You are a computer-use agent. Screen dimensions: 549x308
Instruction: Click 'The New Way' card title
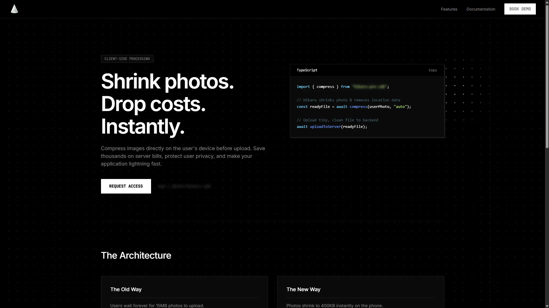303,289
